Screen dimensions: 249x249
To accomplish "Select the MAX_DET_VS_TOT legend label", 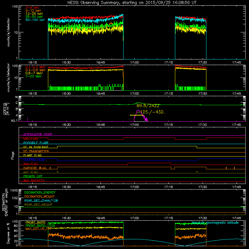I will click(38, 229).
